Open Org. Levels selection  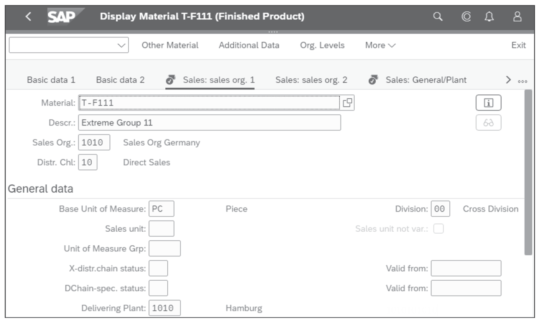322,45
